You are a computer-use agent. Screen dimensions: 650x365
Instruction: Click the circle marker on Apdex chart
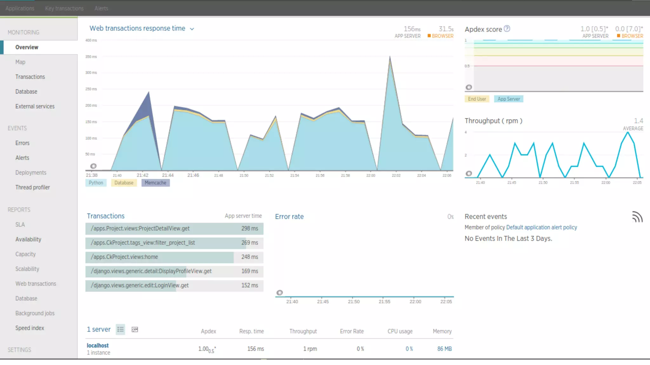click(469, 87)
